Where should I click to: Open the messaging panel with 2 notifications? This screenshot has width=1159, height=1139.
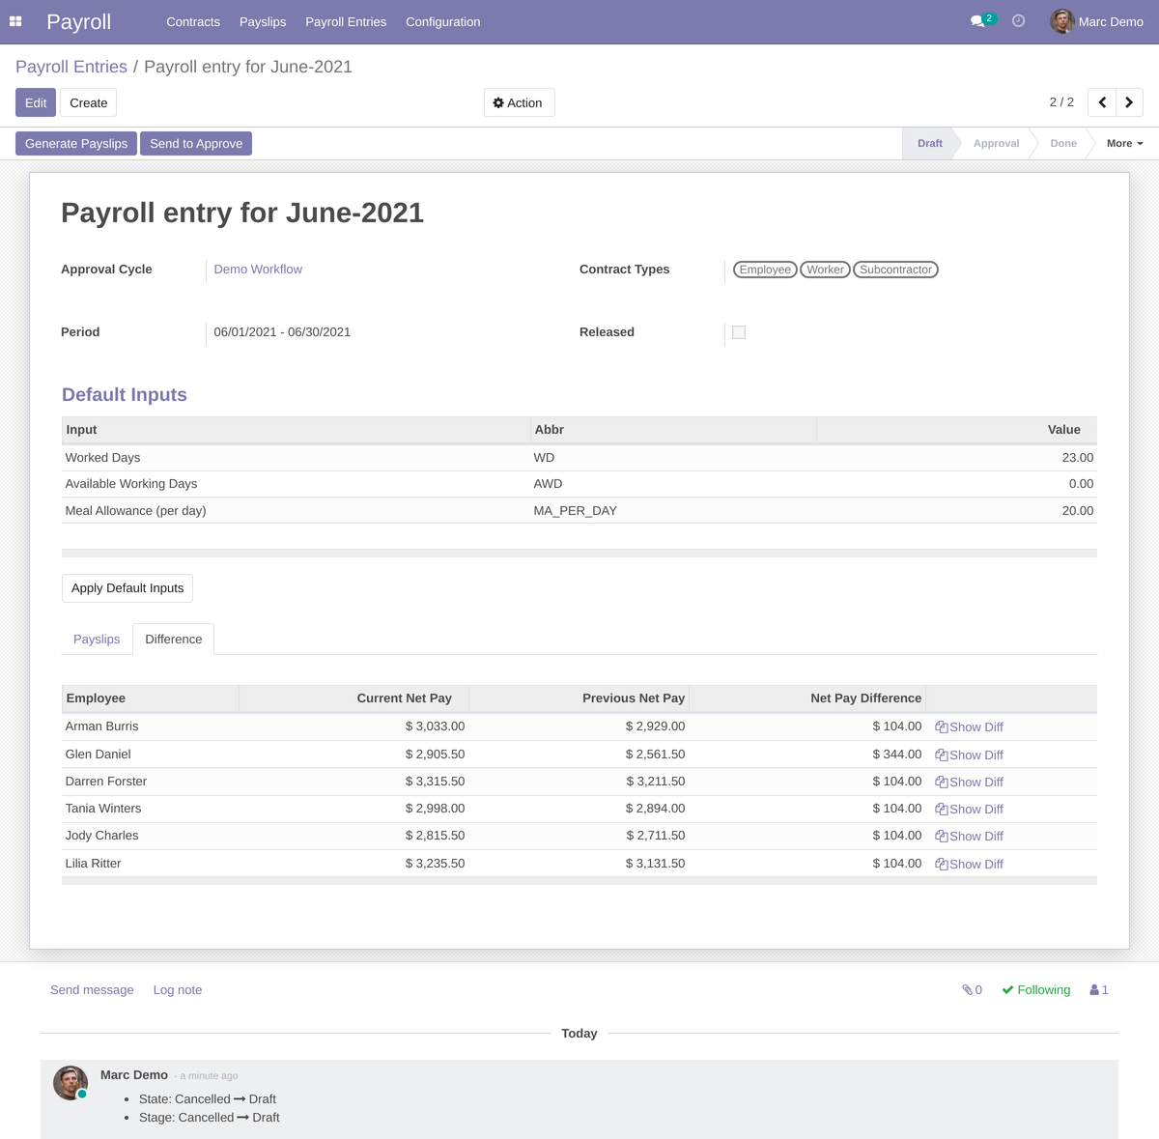[979, 17]
